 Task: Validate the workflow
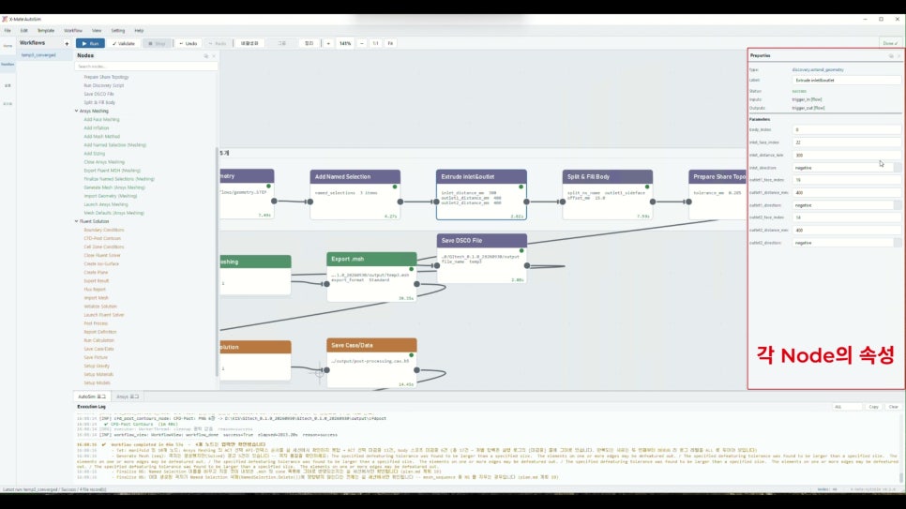124,43
